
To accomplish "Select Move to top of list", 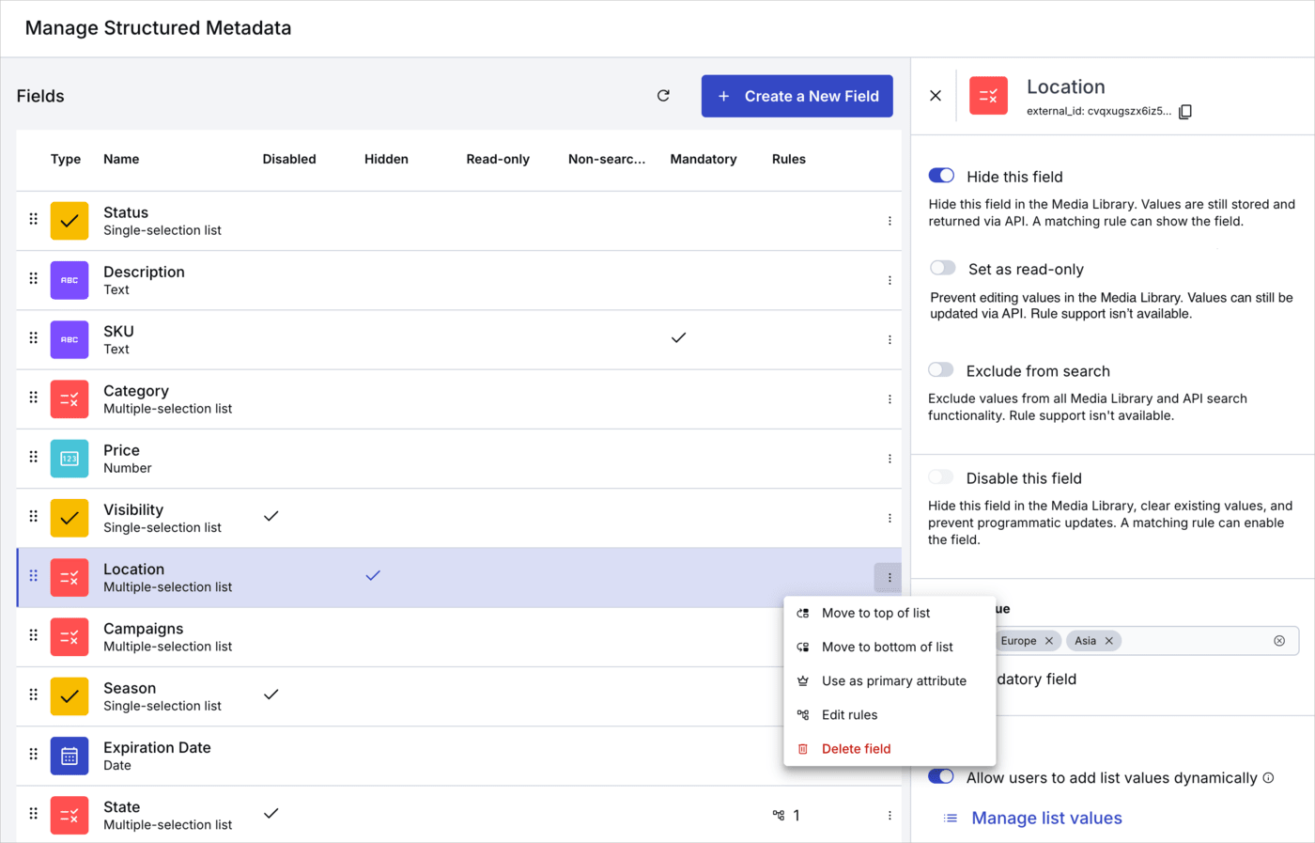I will coord(890,613).
